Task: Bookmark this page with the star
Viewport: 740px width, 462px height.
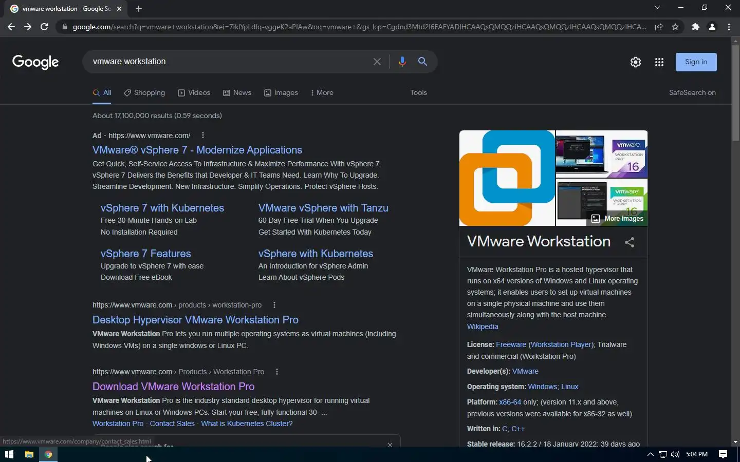Action: 675,27
